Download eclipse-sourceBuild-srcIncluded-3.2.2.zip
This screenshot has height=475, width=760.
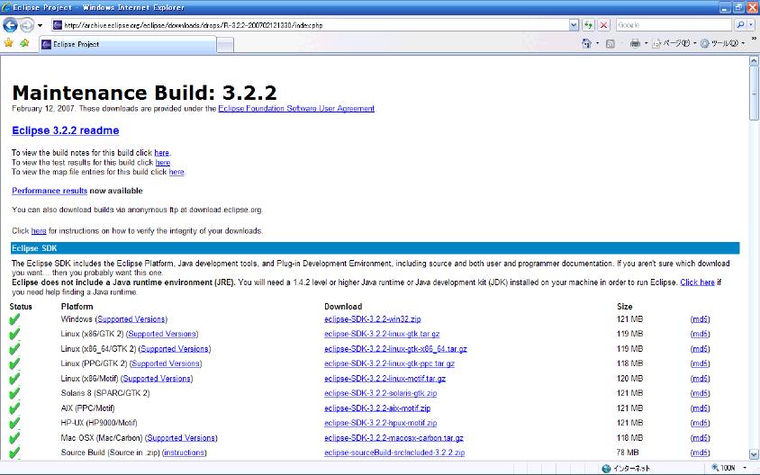pyautogui.click(x=394, y=453)
